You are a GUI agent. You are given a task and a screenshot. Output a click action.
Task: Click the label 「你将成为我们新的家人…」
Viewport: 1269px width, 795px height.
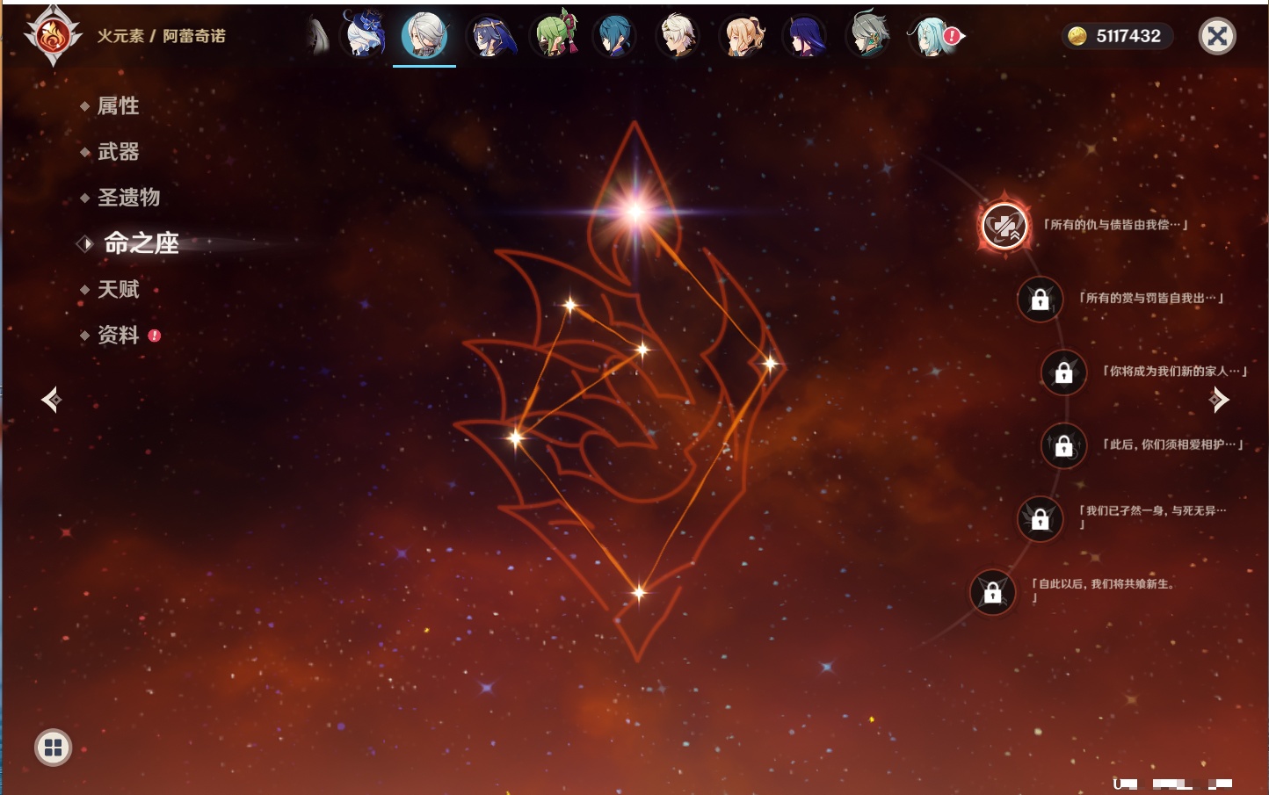[1175, 371]
